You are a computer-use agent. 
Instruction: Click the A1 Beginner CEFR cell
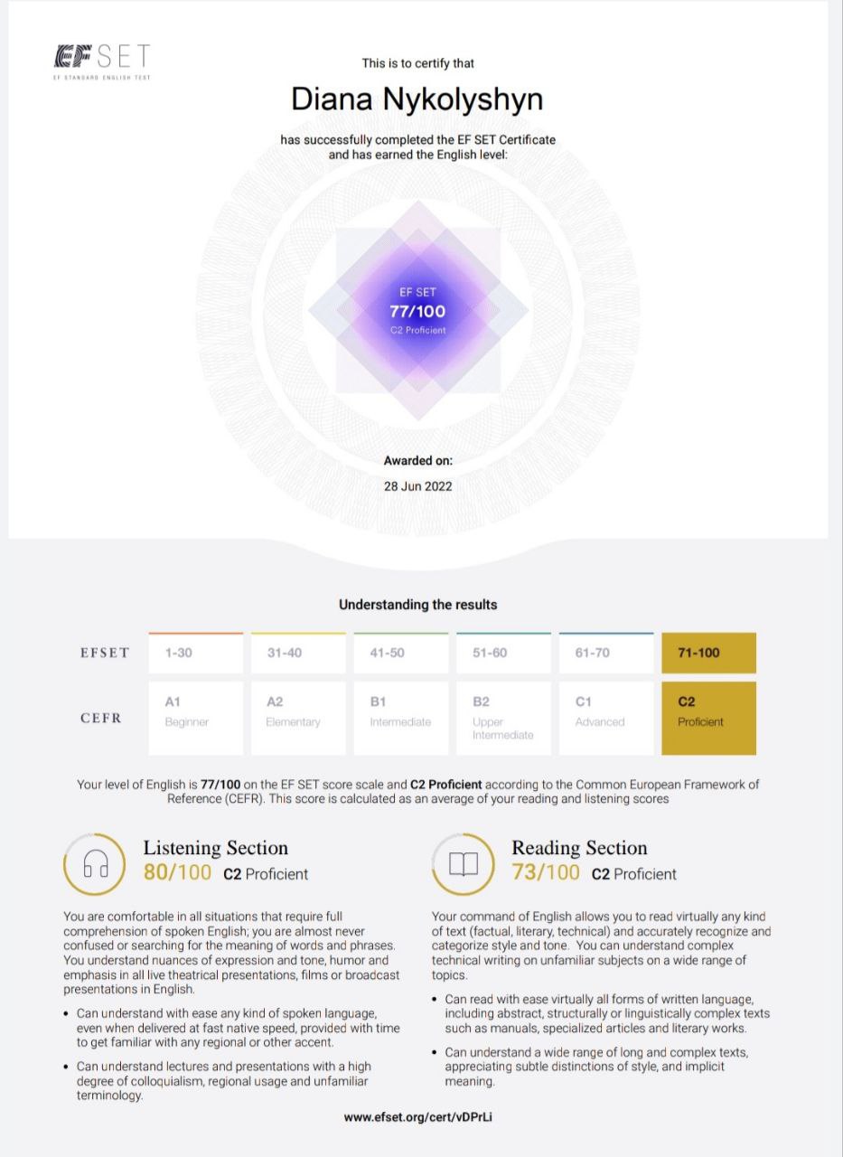[196, 718]
